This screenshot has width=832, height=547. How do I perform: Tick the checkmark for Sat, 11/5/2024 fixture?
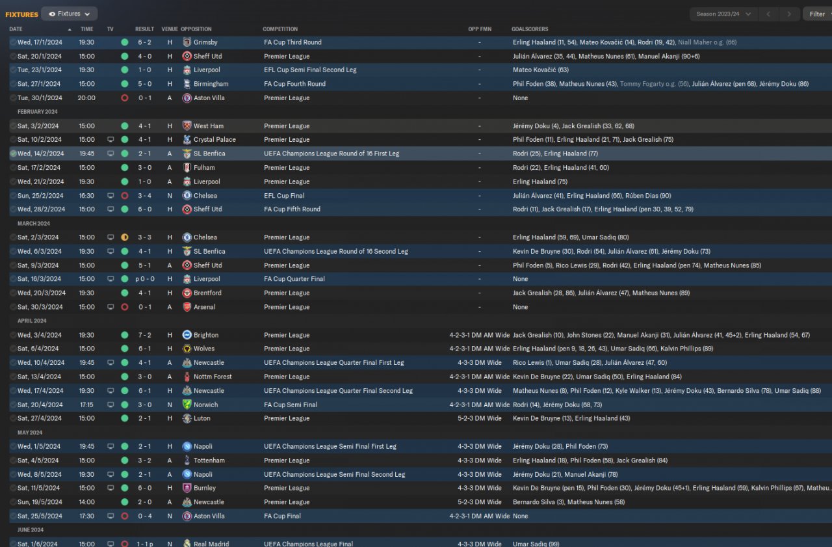pos(13,488)
